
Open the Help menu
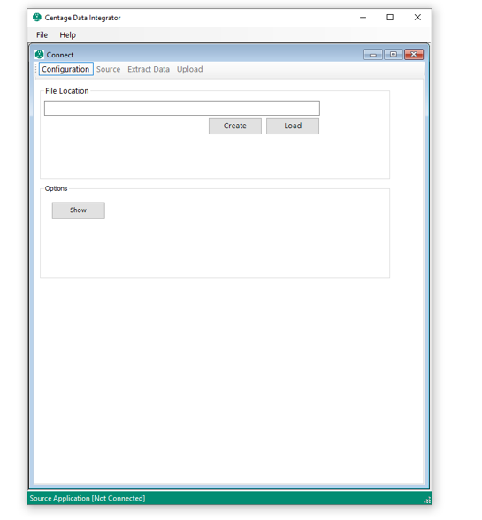(68, 34)
